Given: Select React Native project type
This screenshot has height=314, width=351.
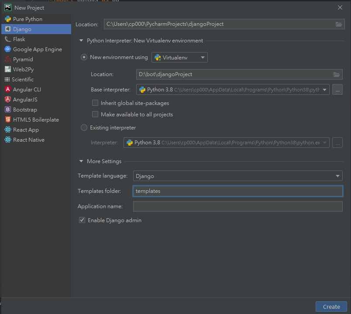Looking at the screenshot, I should [x=36, y=140].
